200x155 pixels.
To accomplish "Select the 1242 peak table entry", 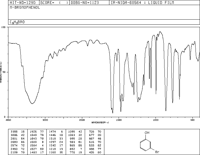I will pyautogui.click(x=56, y=145).
